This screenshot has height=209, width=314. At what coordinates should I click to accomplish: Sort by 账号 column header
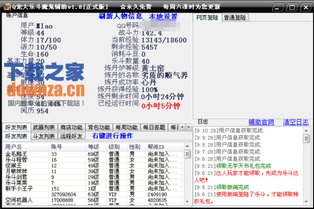tap(67, 147)
